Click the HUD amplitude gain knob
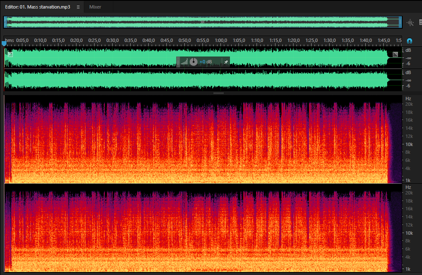This screenshot has height=275, width=422. point(193,62)
